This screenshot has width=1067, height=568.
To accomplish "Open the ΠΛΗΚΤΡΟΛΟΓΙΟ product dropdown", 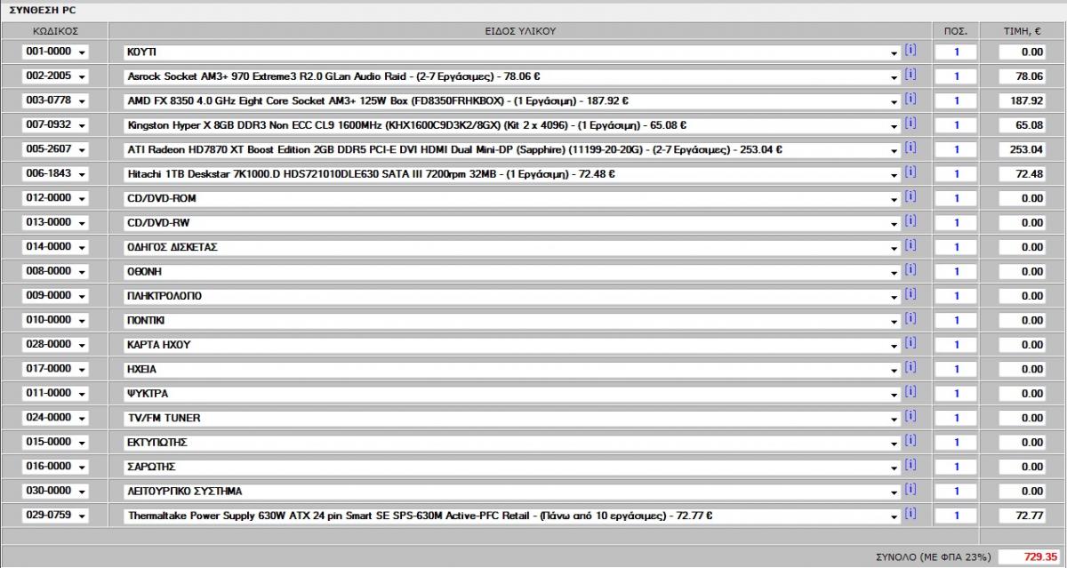I will pos(512,296).
